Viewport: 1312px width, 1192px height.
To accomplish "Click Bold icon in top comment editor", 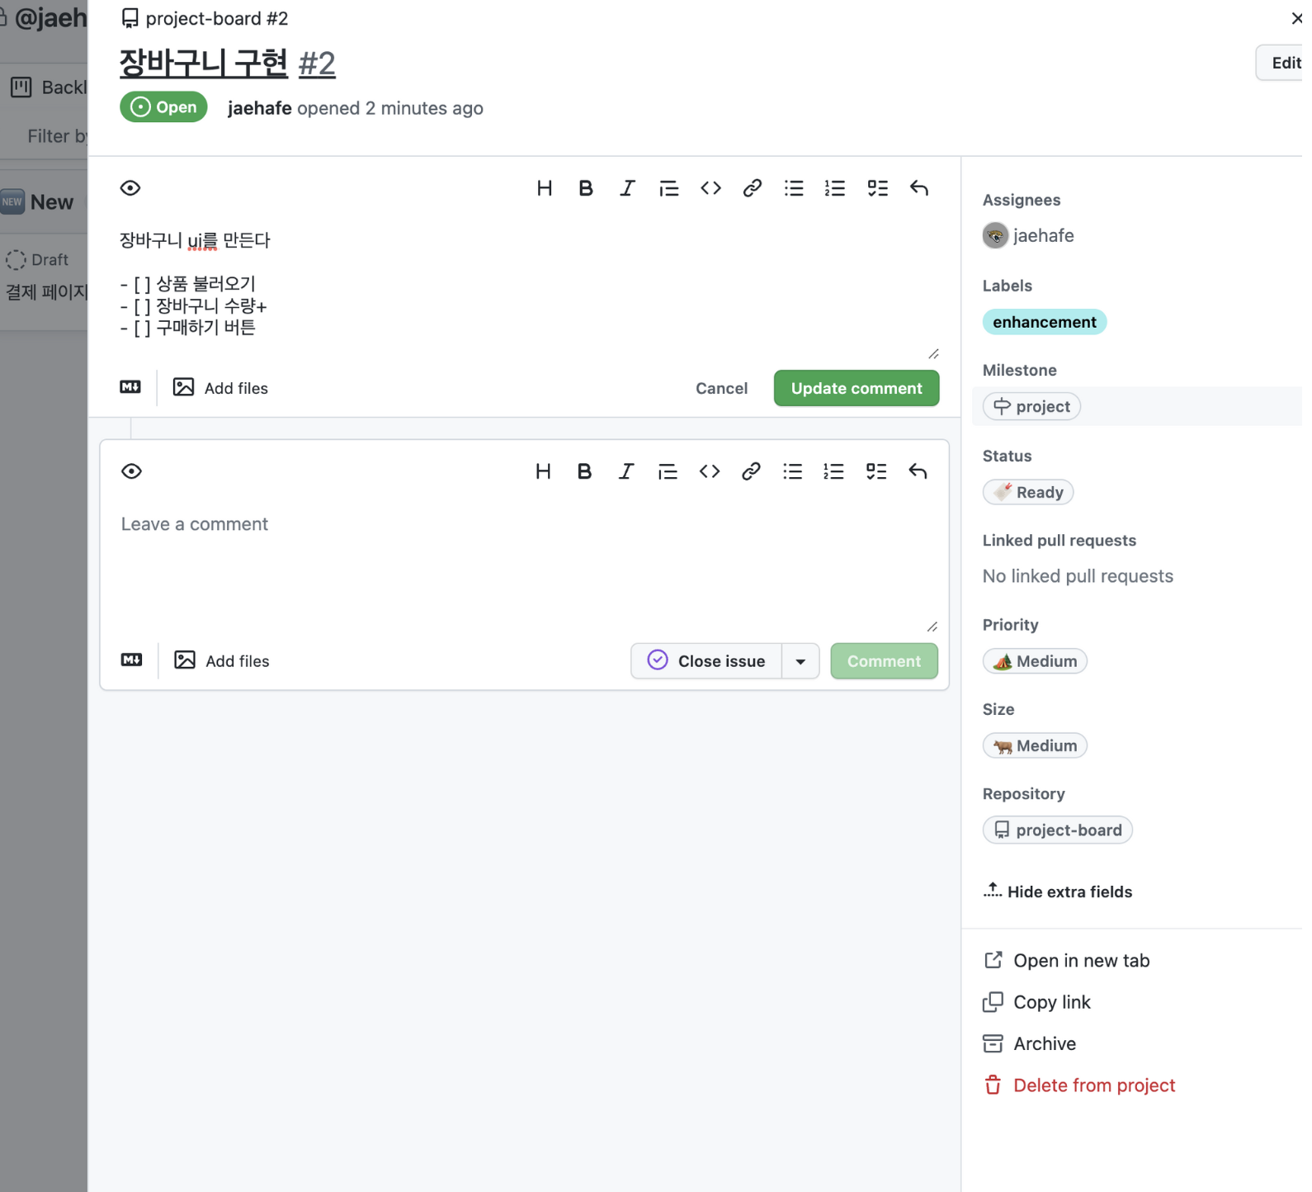I will coord(586,188).
